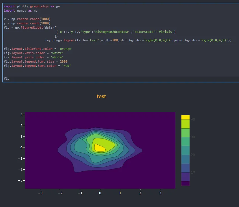Click the colorbar tick label 10
This screenshot has width=239, height=207.
(193, 172)
